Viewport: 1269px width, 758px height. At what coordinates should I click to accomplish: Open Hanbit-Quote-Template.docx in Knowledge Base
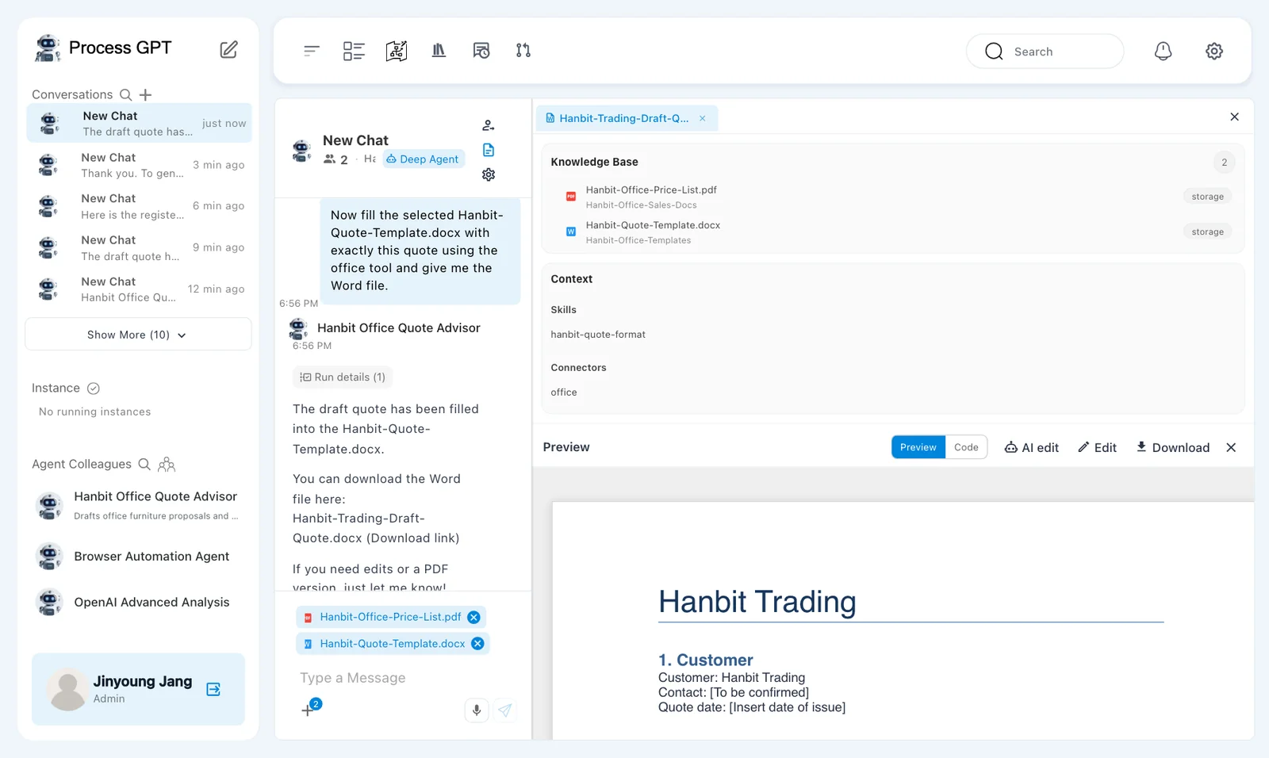coord(893,232)
